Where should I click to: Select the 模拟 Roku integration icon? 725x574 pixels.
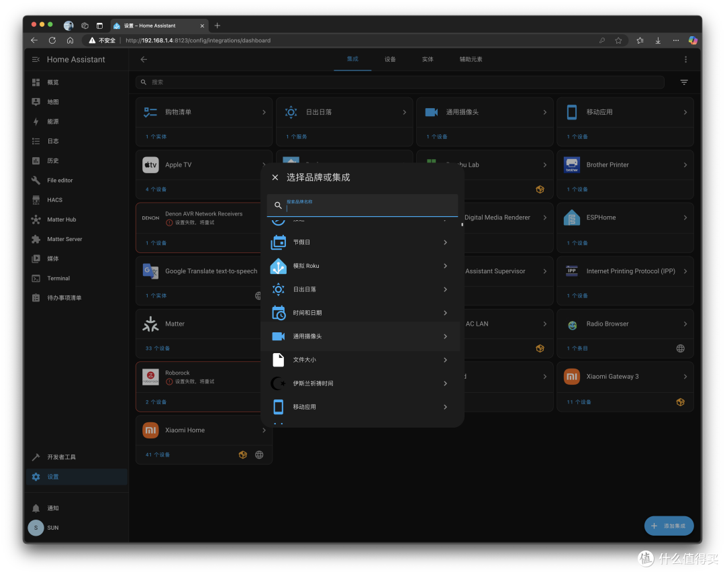[279, 266]
